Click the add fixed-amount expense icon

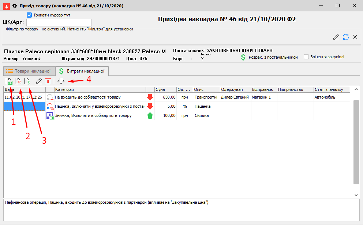(8, 81)
